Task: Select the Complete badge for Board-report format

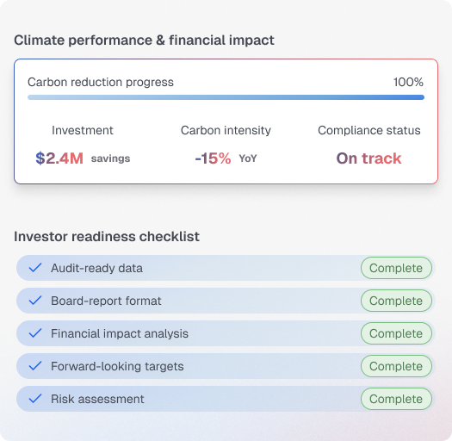Action: (x=396, y=301)
